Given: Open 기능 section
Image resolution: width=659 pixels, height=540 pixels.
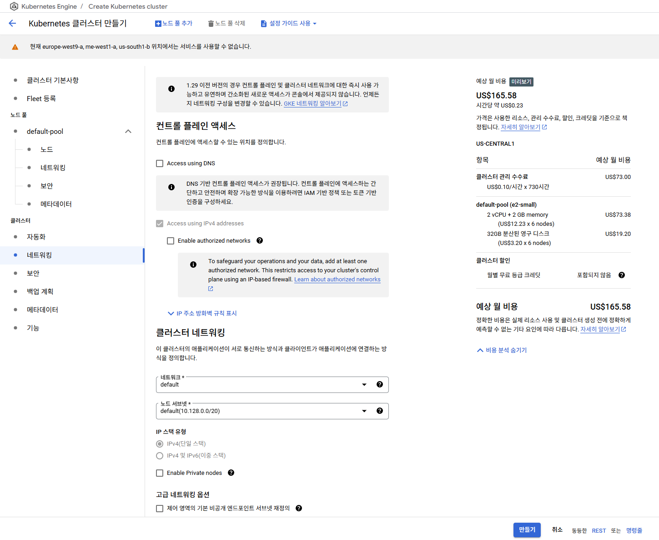Looking at the screenshot, I should (x=33, y=328).
